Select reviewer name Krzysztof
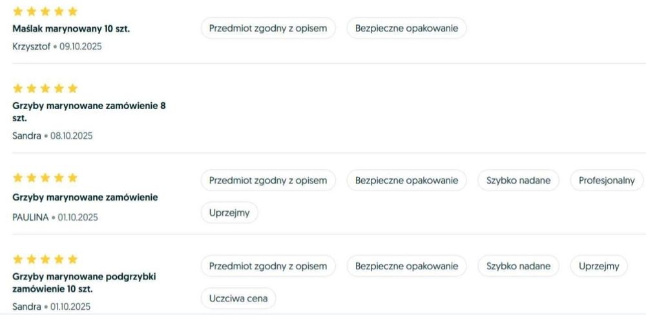646x315 pixels. [31, 46]
